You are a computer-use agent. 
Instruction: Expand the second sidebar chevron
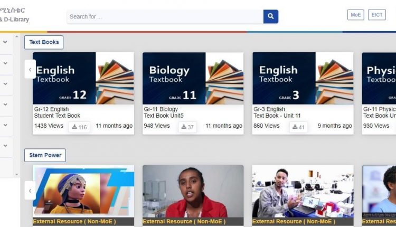click(5, 63)
